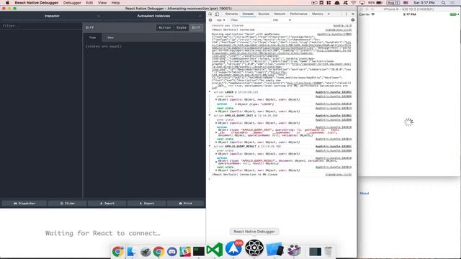
Task: Open the blue mail app with badge in Dock
Action: 233,249
